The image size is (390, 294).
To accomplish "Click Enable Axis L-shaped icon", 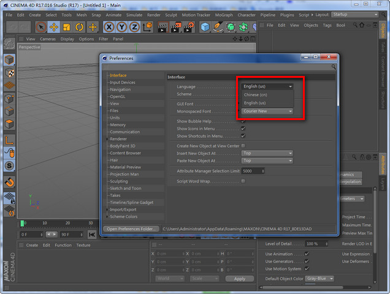I will 9,140.
